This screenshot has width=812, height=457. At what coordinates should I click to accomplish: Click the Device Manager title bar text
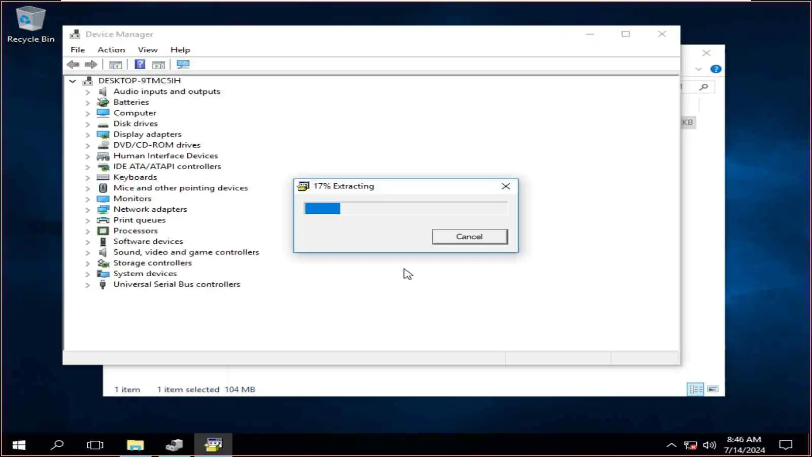119,35
